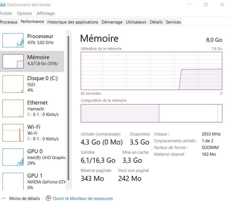Click the Resource Monitor gauge icon
This screenshot has width=229, height=205.
pos(48,198)
